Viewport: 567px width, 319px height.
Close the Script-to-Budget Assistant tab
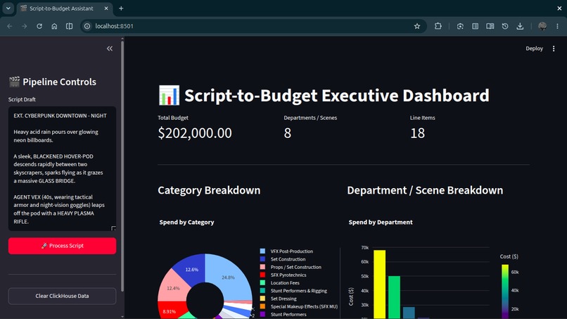[x=106, y=8]
